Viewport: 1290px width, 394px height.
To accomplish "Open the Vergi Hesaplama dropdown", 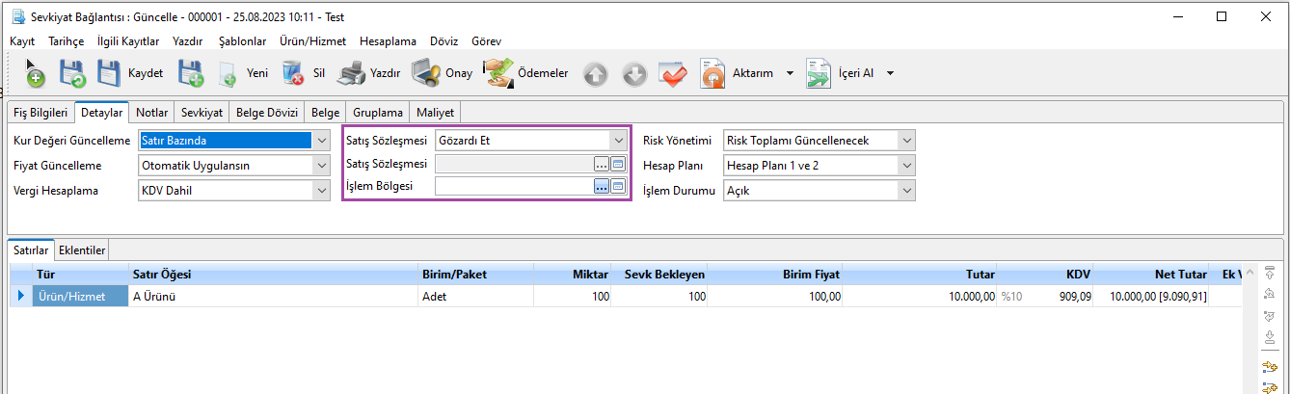I will point(322,191).
